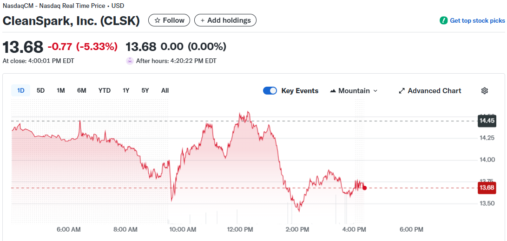The width and height of the screenshot is (507, 241).
Task: Click the star icon in Follow button
Action: pyautogui.click(x=157, y=20)
